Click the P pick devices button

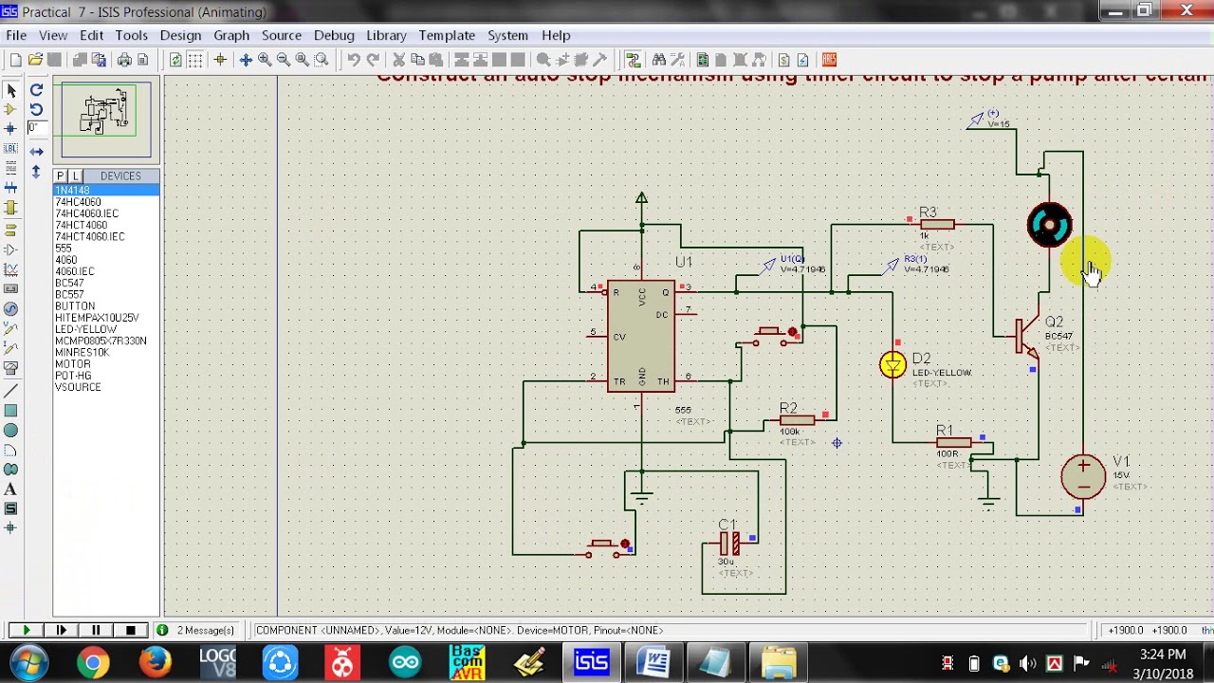click(x=60, y=176)
